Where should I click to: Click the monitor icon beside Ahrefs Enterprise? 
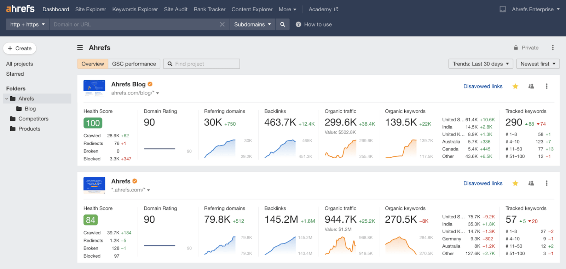(503, 9)
